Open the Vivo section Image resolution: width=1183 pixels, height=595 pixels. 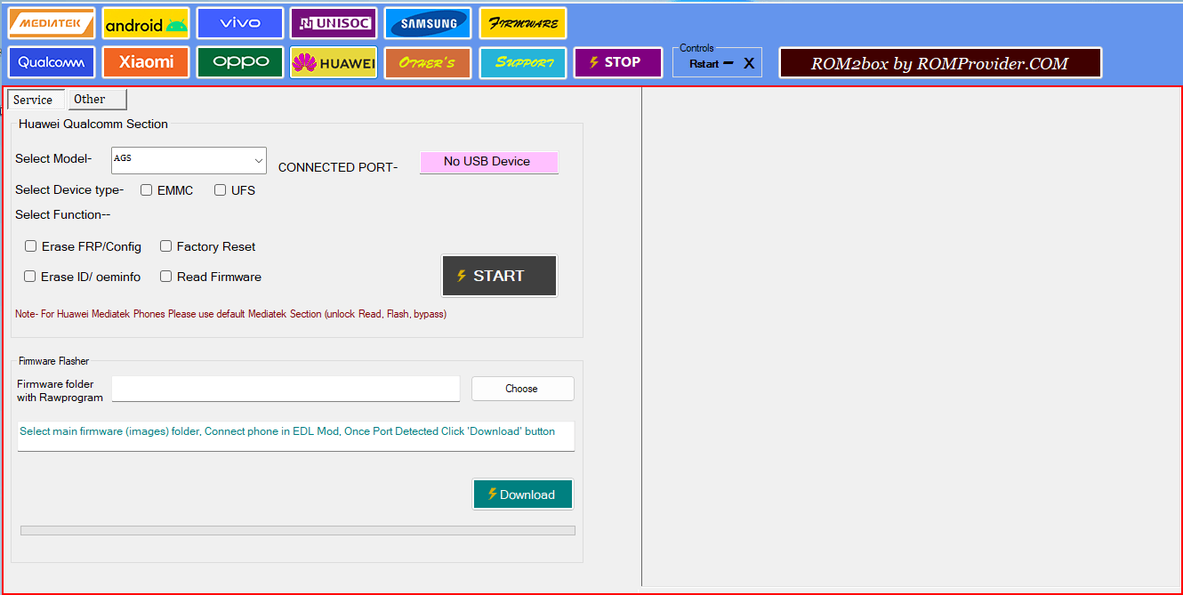pos(239,22)
